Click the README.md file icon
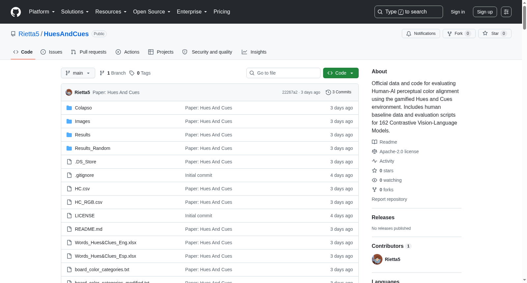 click(x=69, y=229)
